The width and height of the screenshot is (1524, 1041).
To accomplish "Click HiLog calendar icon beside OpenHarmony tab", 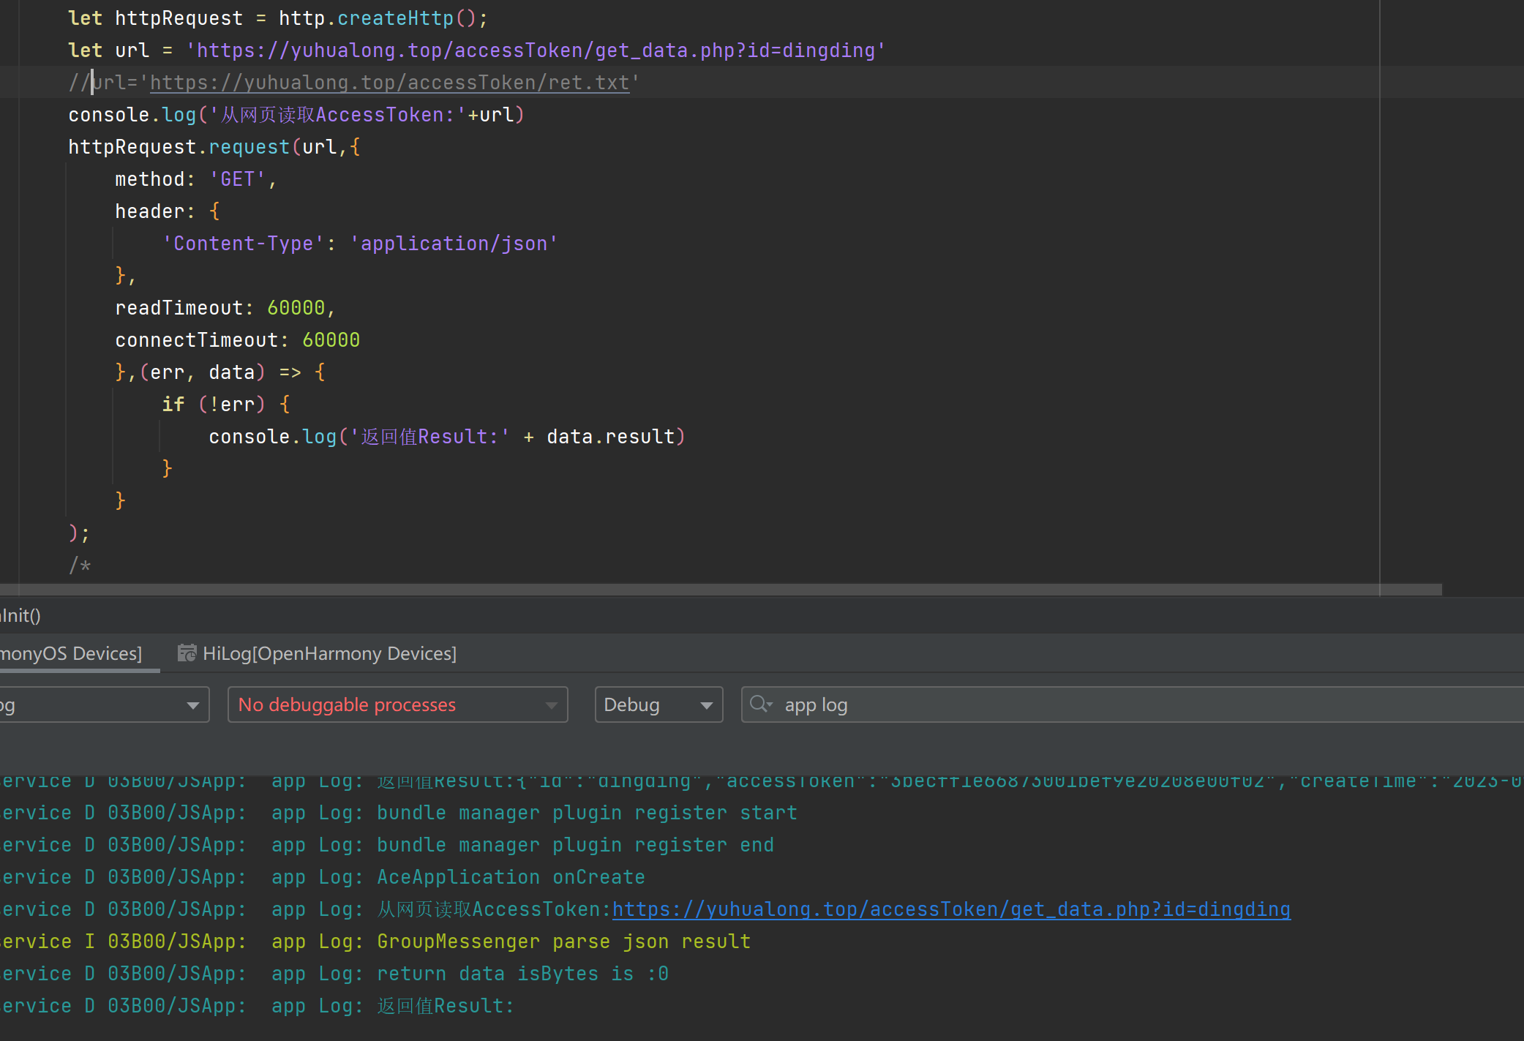I will (x=187, y=653).
